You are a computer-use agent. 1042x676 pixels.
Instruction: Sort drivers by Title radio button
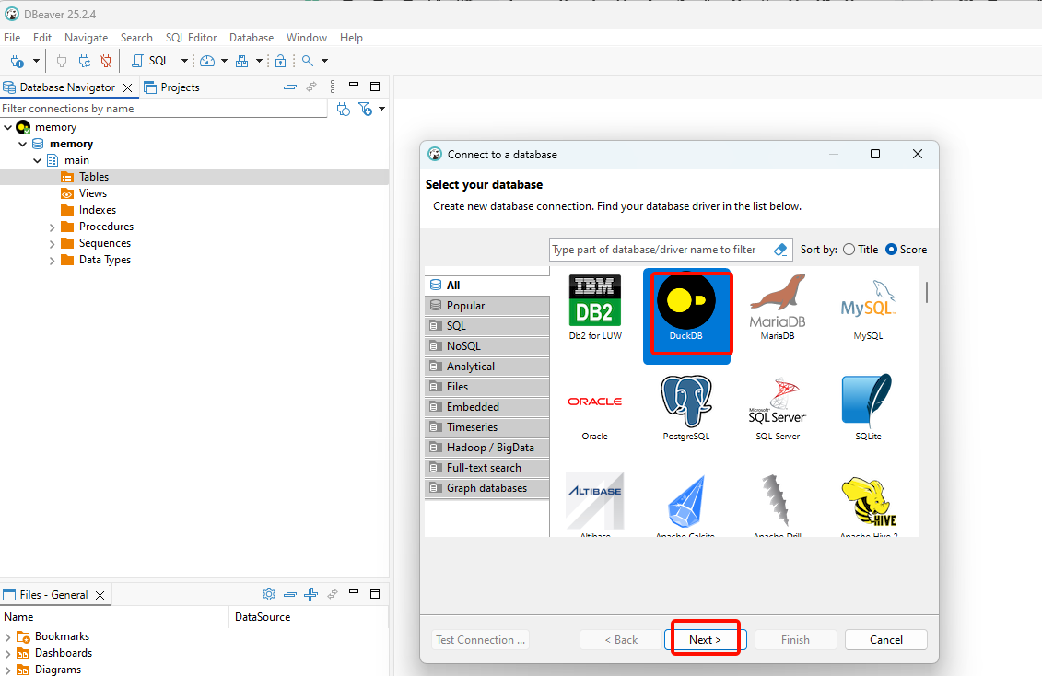pyautogui.click(x=849, y=250)
